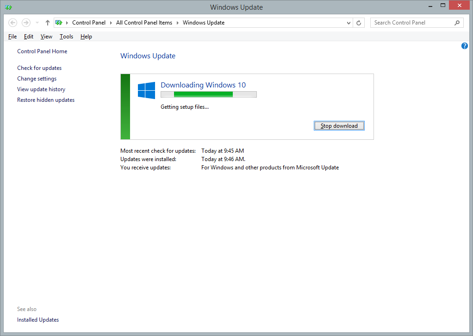Click the Check for updates link
The image size is (473, 336).
coord(39,68)
